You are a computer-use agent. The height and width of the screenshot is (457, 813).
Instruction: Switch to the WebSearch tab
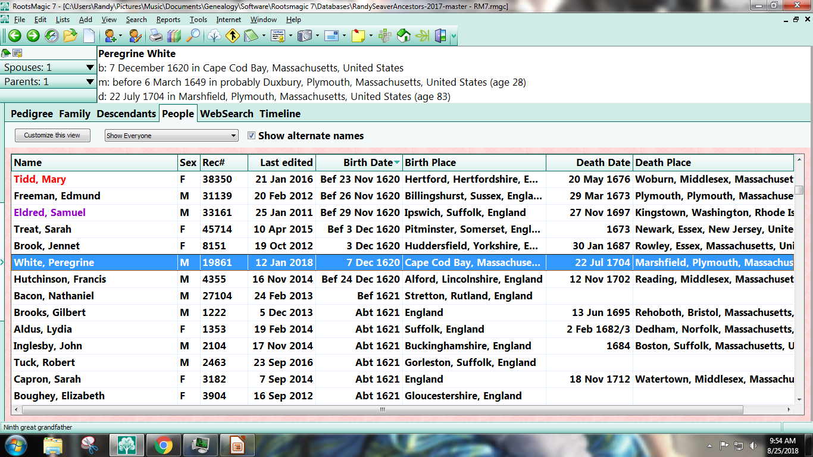(227, 114)
